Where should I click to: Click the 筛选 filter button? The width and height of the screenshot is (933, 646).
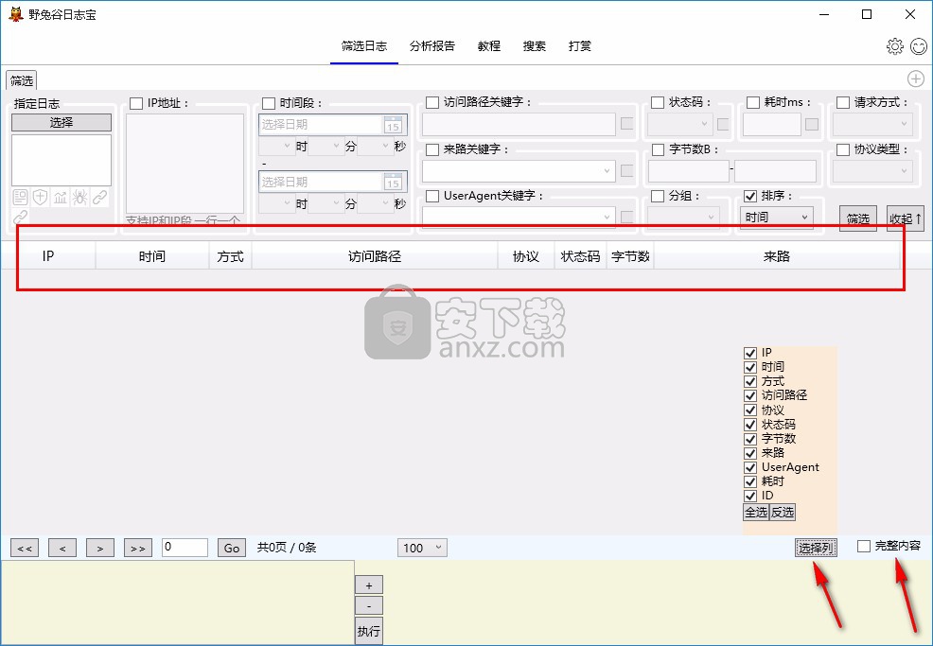tap(858, 218)
